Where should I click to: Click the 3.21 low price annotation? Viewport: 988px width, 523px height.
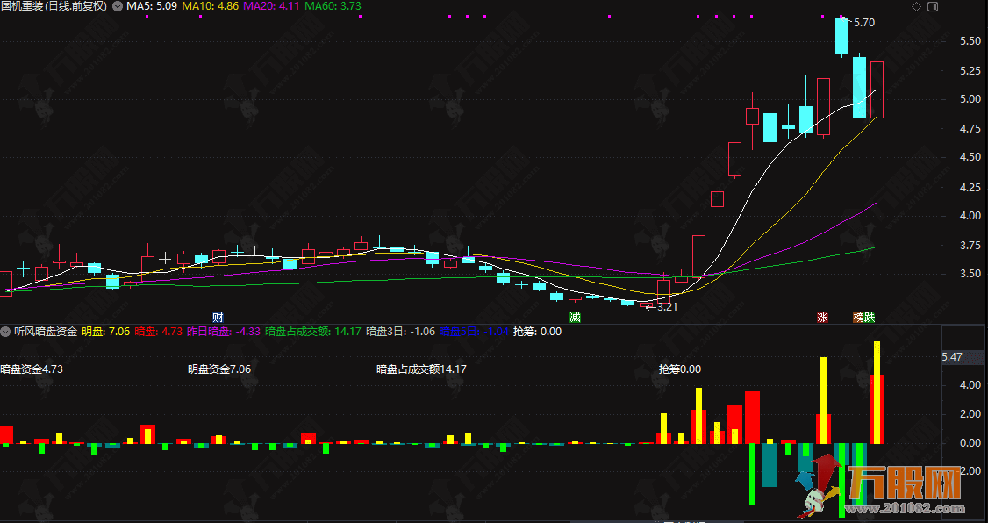pos(667,307)
